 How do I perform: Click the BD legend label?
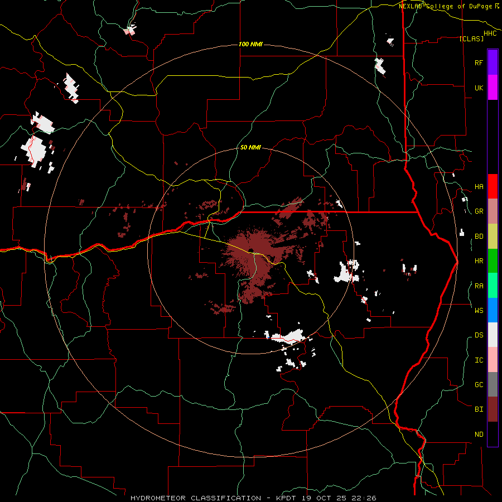479,236
